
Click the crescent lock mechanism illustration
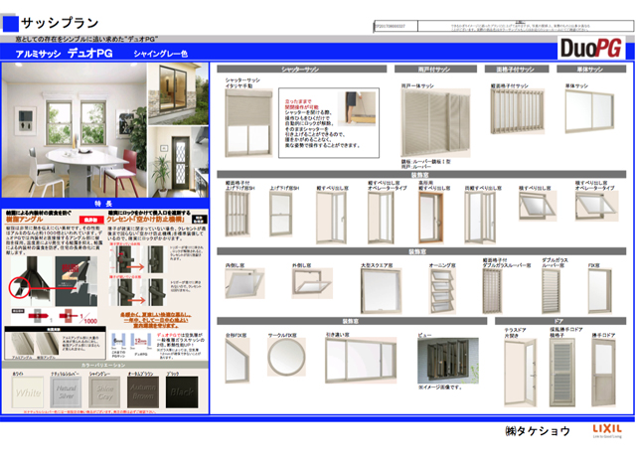[140, 274]
